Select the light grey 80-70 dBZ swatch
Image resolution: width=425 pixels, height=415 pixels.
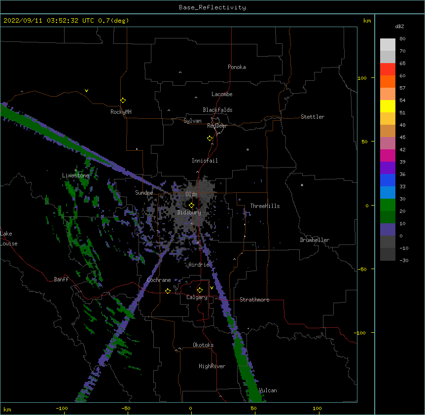point(388,45)
